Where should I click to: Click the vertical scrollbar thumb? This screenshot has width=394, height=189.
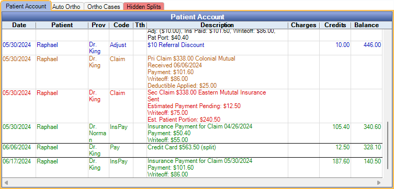[x=388, y=146]
